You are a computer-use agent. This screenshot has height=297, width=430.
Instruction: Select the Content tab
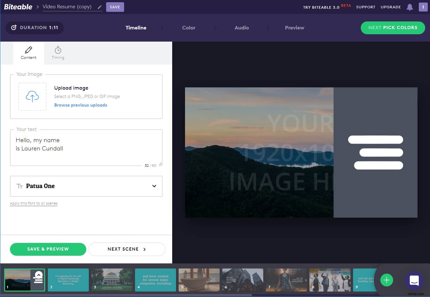click(28, 53)
